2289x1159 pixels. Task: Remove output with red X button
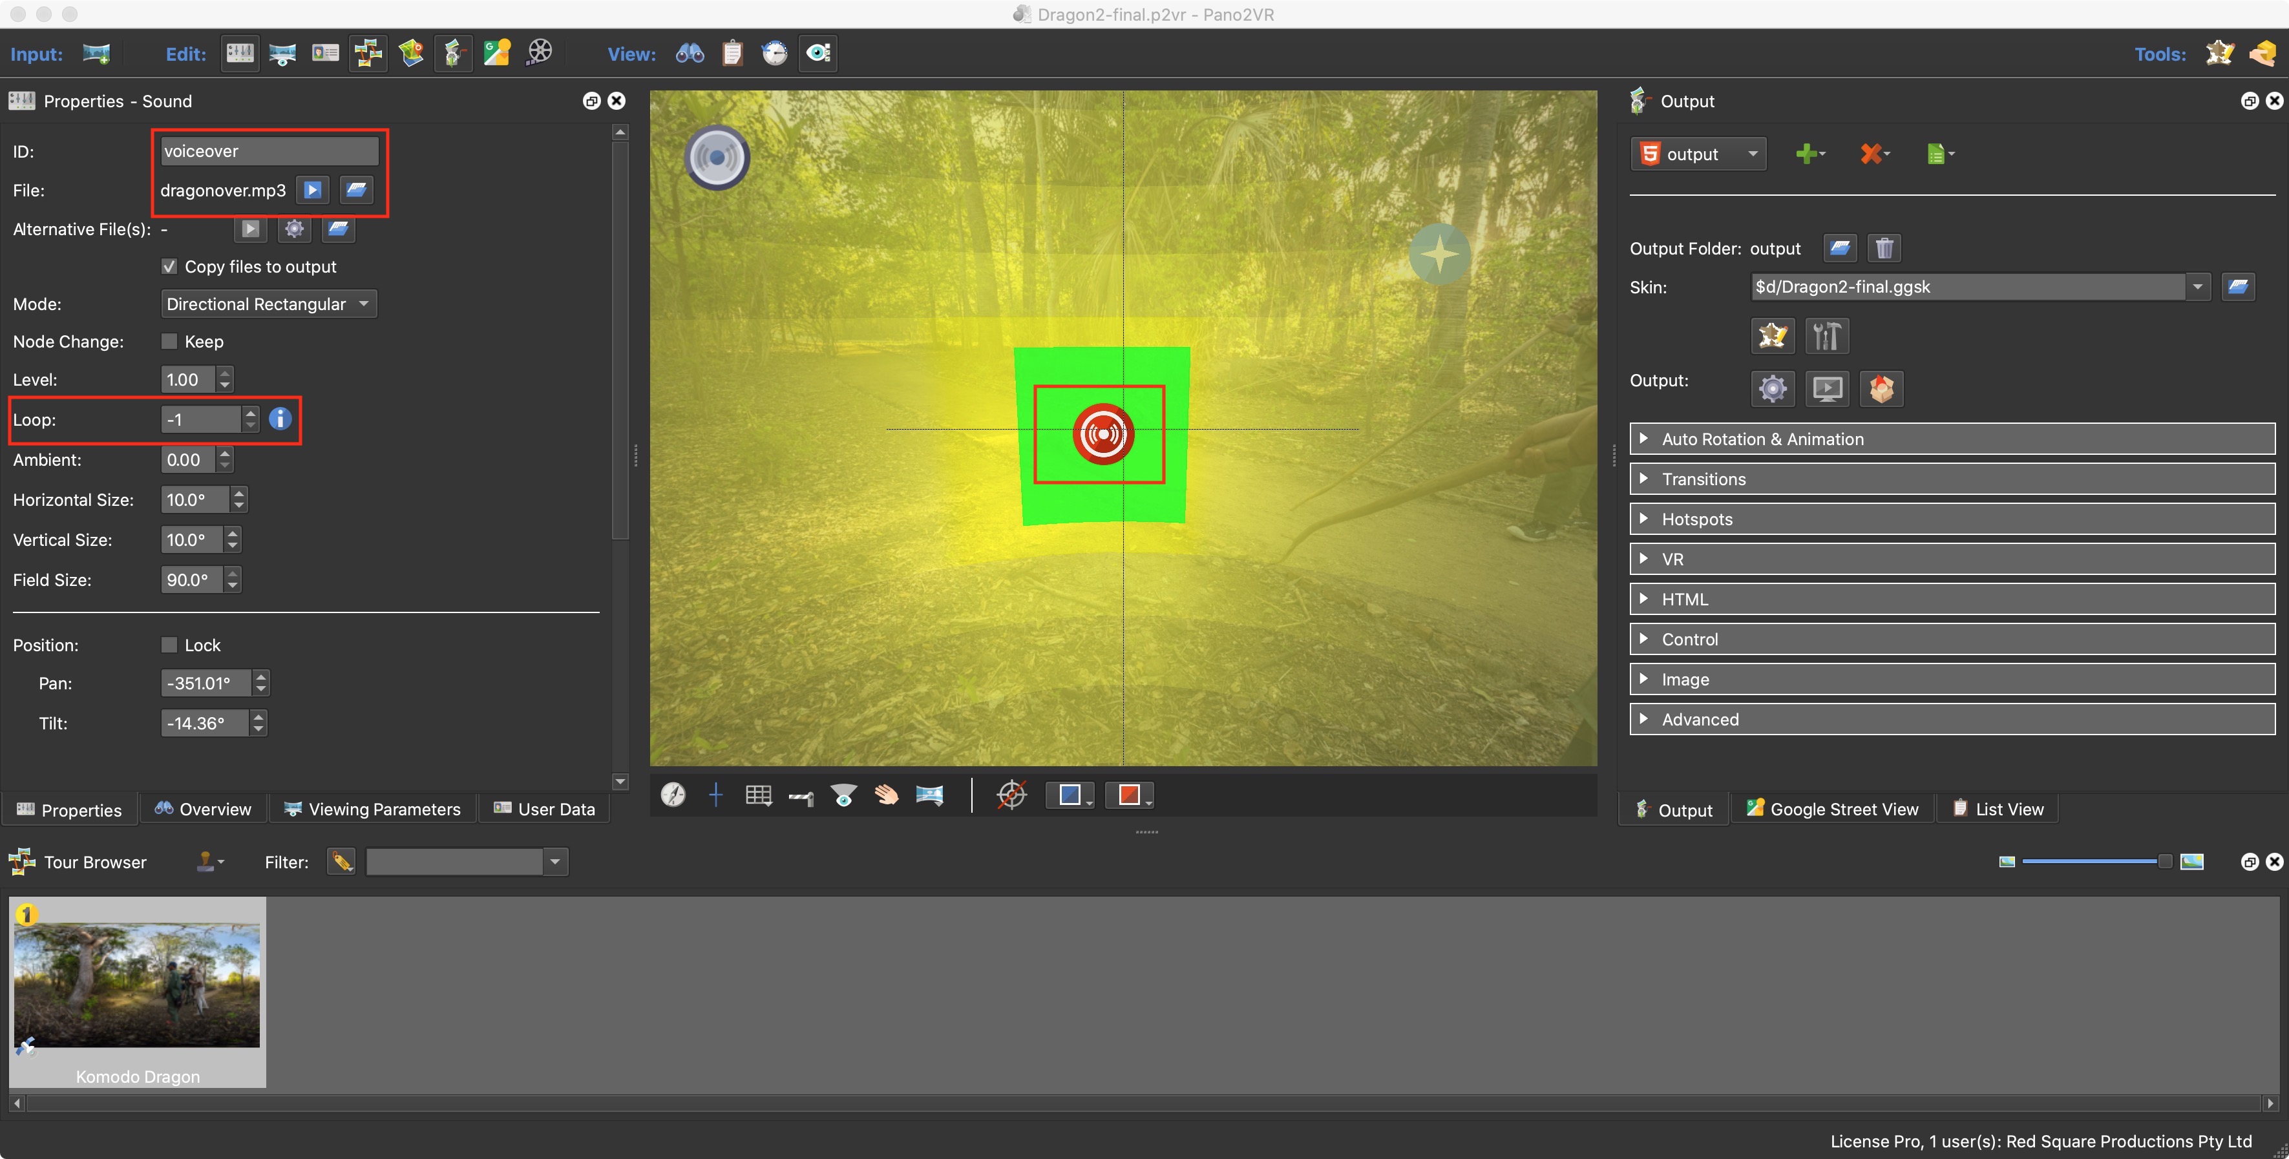tap(1875, 154)
